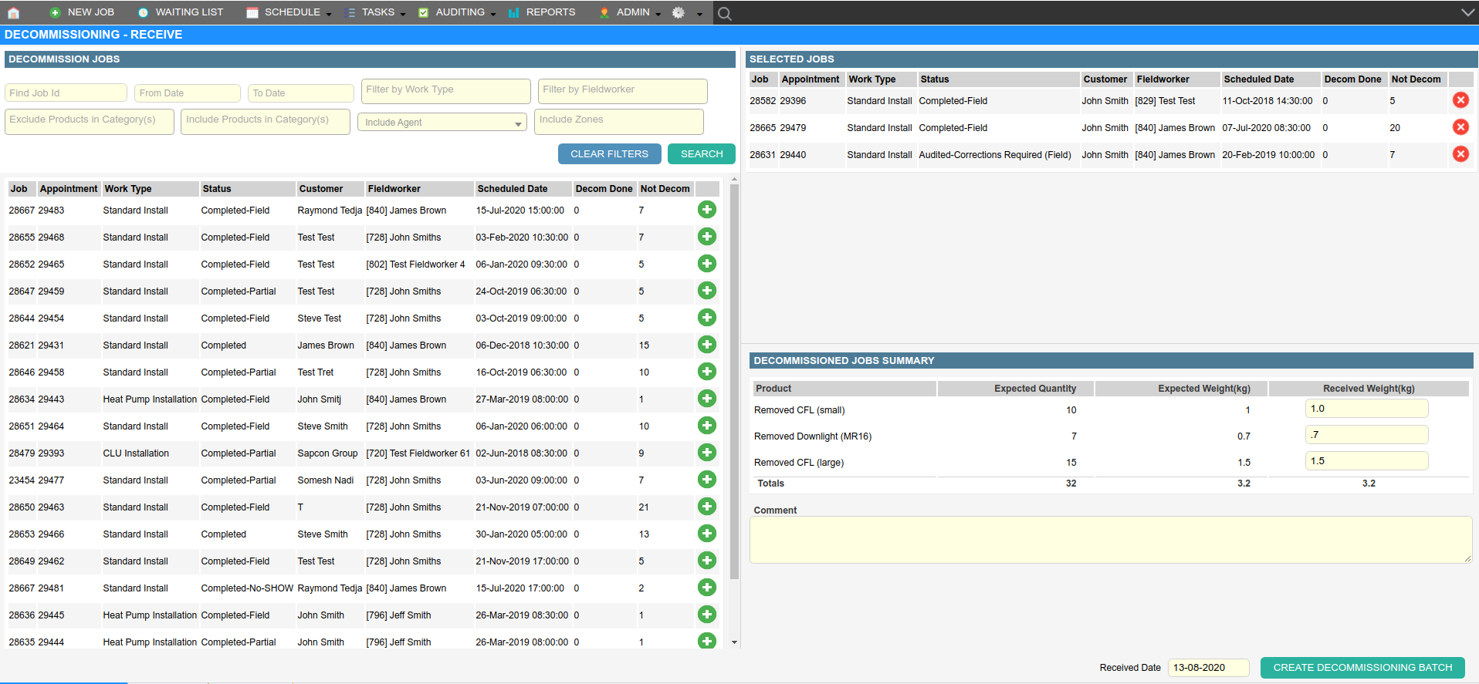Click the Find Job Id field
This screenshot has height=684, width=1479.
66,93
